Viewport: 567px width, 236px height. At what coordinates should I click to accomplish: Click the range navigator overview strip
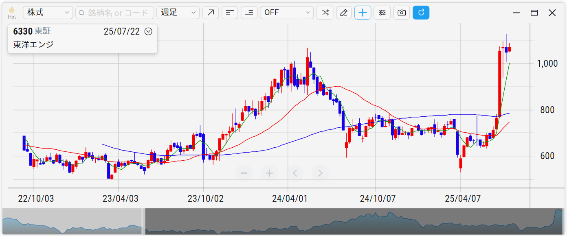click(350, 222)
